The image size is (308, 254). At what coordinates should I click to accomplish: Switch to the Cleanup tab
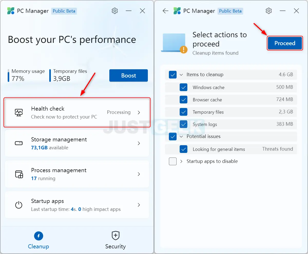pos(38,240)
